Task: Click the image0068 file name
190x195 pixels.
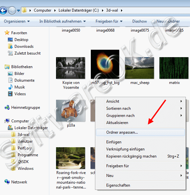Action: (105, 30)
